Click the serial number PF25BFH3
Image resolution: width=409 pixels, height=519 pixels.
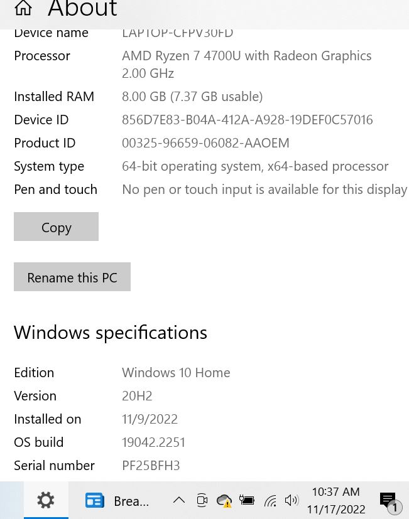(x=151, y=466)
